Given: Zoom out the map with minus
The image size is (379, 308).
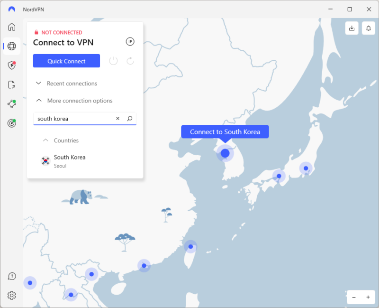Looking at the screenshot, I should tap(354, 297).
